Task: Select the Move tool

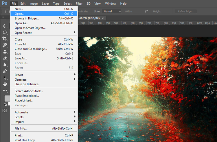Action: point(5,26)
